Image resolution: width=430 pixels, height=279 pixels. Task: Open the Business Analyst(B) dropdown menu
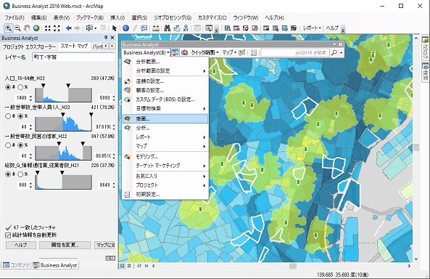click(x=146, y=52)
